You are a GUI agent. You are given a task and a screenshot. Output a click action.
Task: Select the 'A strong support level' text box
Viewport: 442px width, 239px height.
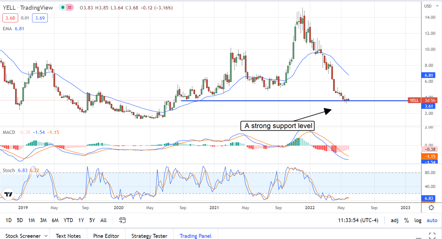coord(278,126)
